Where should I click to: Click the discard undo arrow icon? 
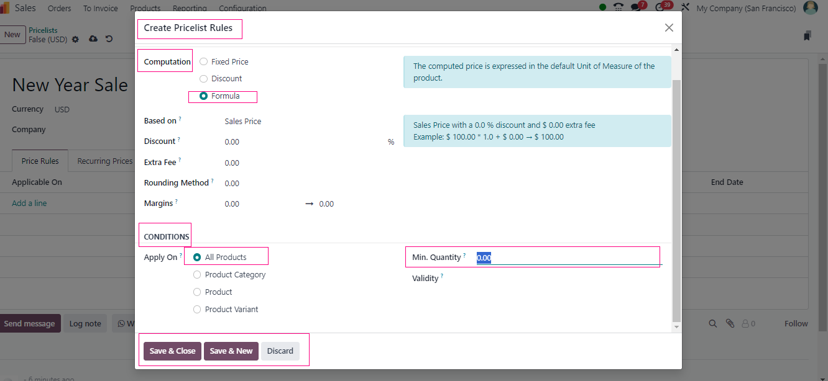coord(109,39)
